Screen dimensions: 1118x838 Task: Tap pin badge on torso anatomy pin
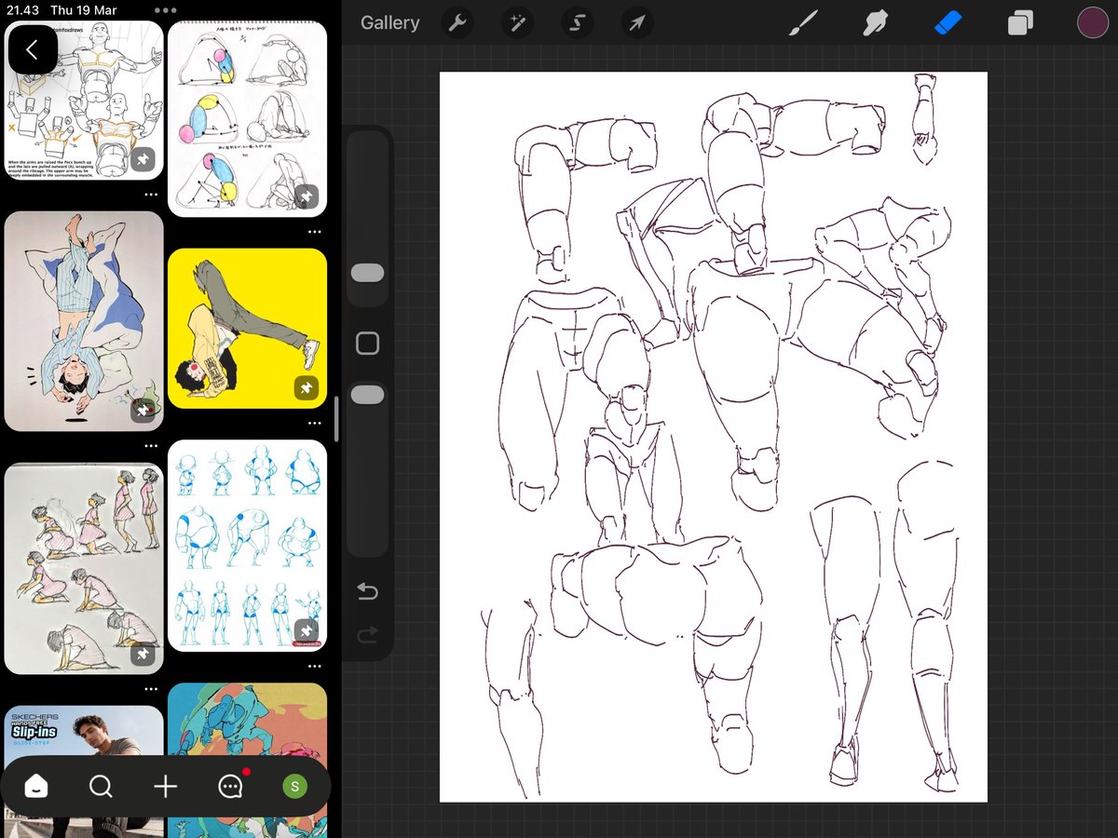(143, 158)
